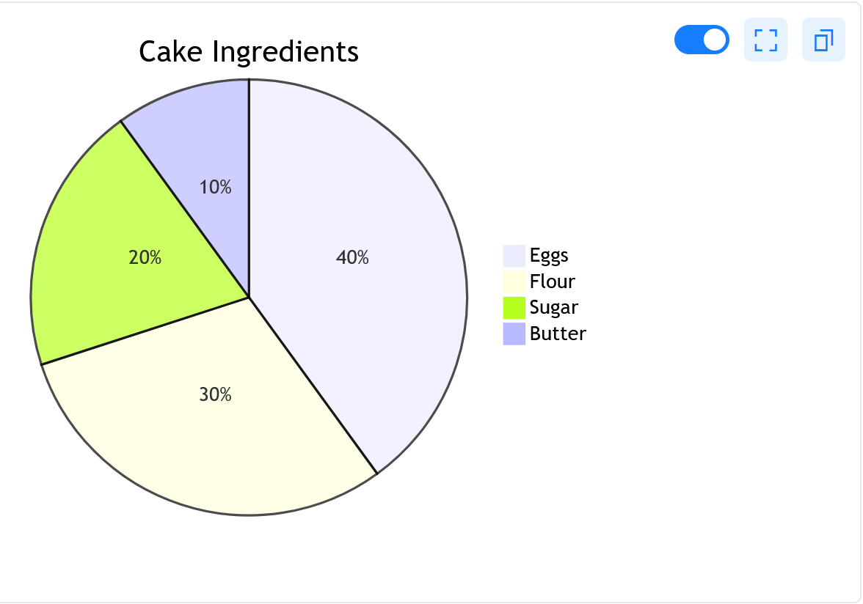Select the Flour legend entry
Screen dimensions: 863x604
pos(552,281)
